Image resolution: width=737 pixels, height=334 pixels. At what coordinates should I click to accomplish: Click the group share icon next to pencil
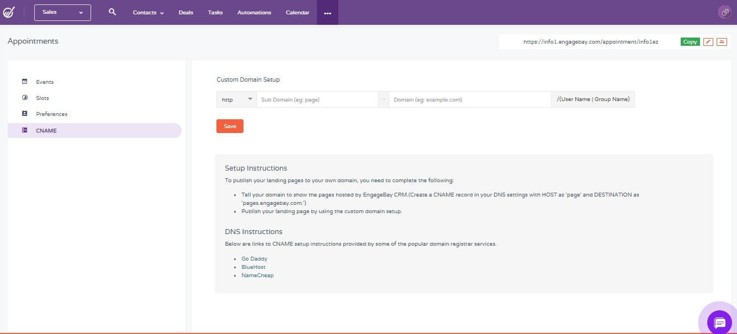(x=722, y=41)
